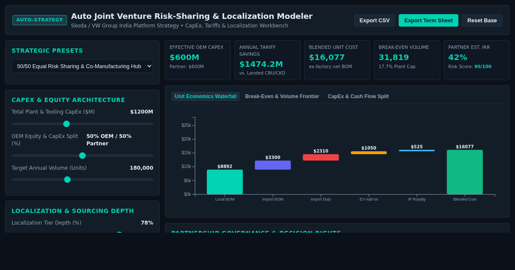Click the Local BOM bar in waterfall

coord(224,182)
